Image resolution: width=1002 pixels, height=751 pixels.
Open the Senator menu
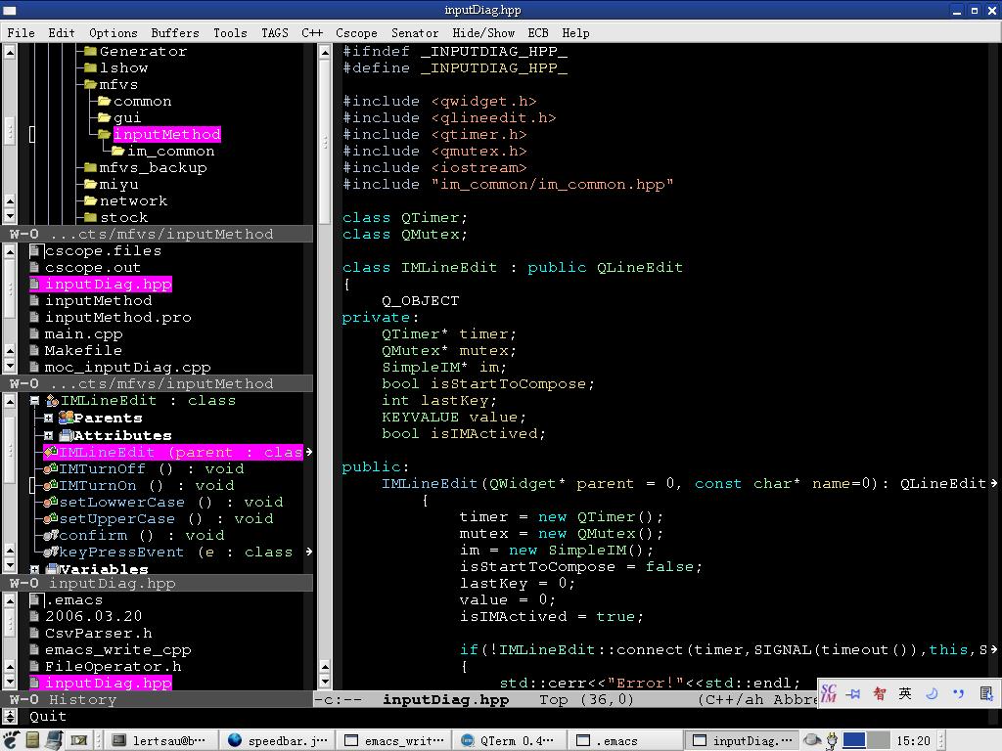tap(415, 33)
